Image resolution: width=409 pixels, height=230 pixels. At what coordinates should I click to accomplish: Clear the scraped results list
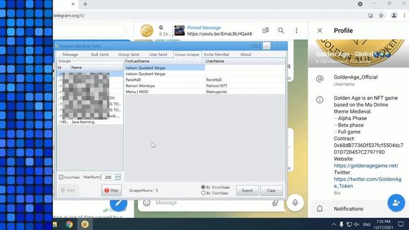point(271,190)
